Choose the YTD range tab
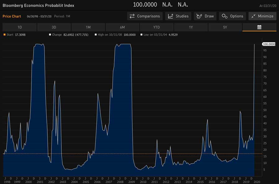The height and width of the screenshot is (184, 279). pyautogui.click(x=157, y=27)
